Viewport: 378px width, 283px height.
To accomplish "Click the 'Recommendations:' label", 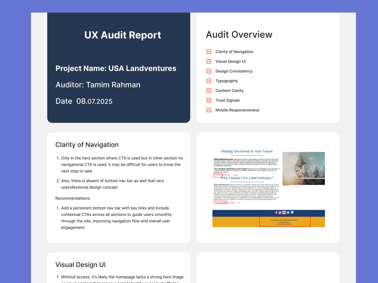I will click(x=73, y=198).
